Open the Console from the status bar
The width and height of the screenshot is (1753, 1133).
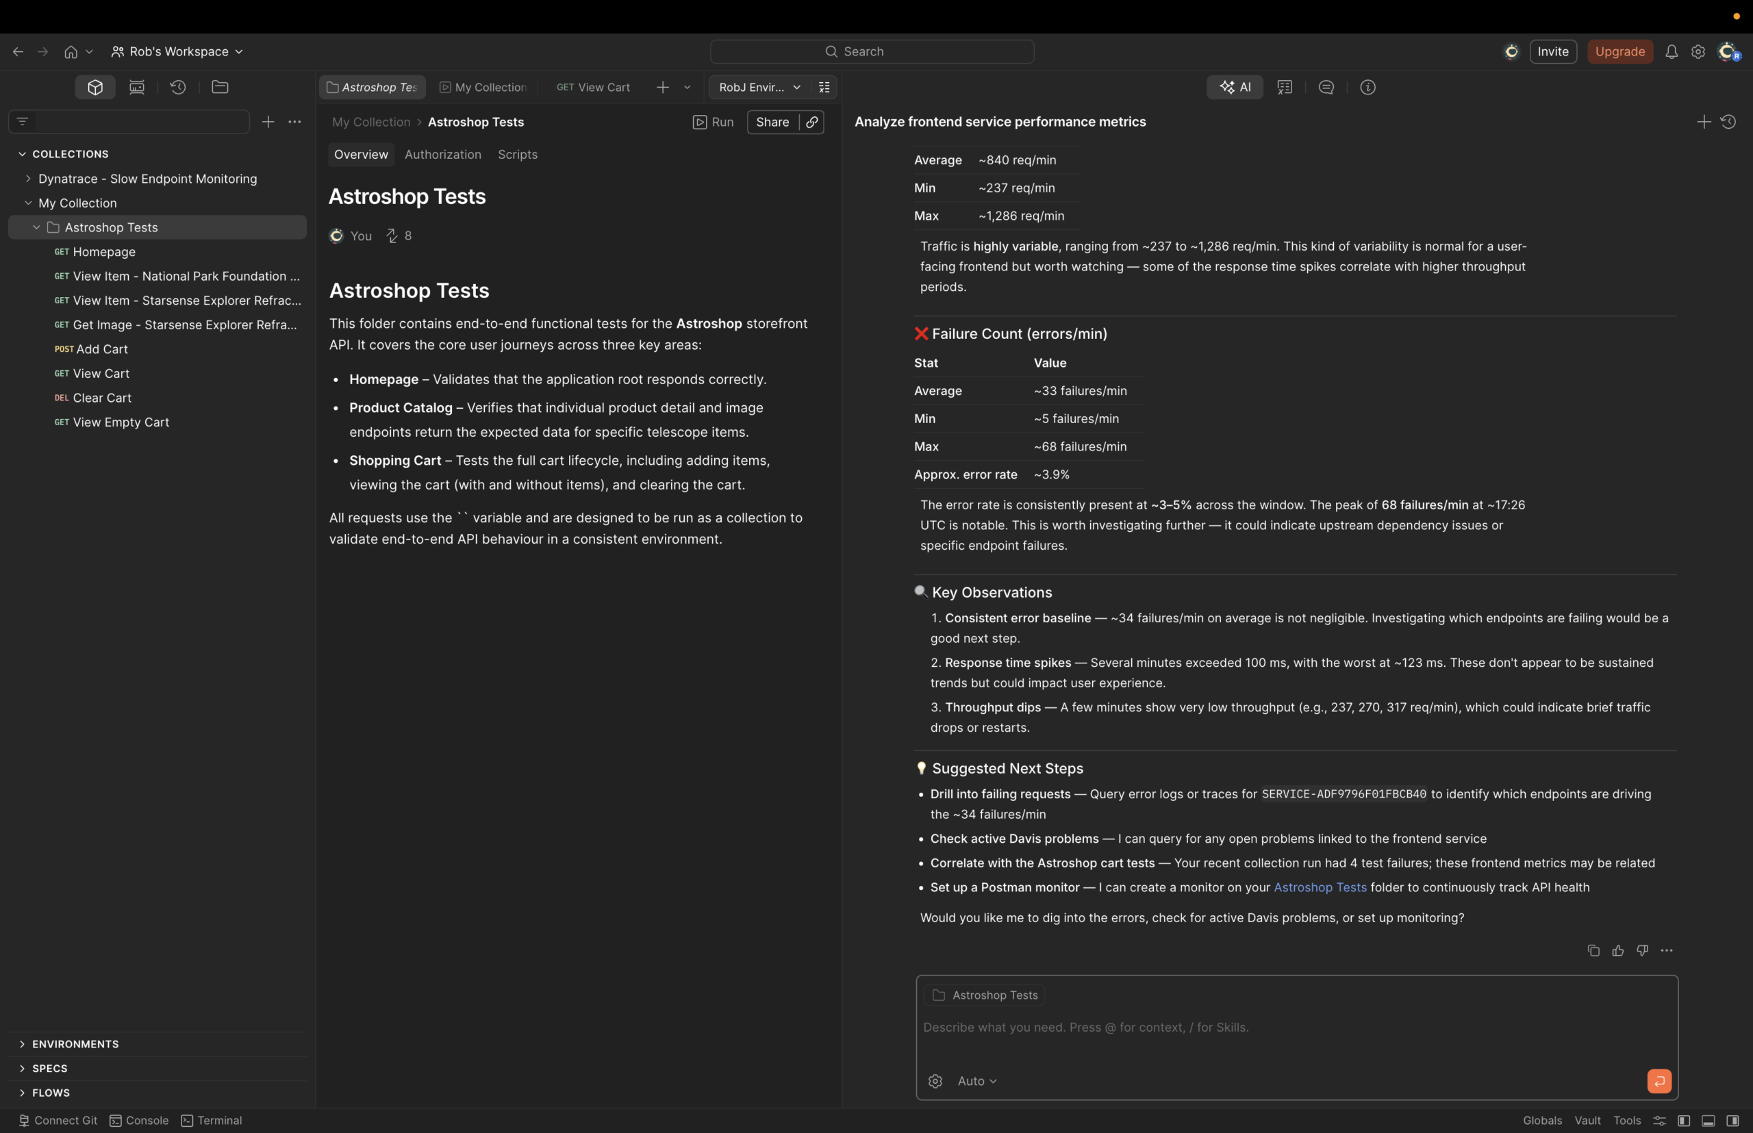click(x=138, y=1120)
